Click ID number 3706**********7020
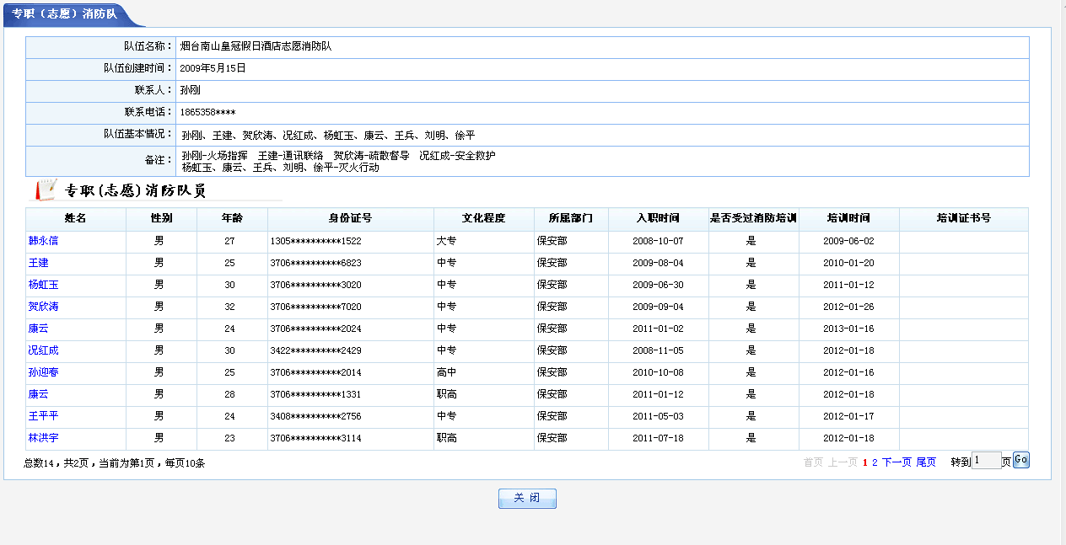This screenshot has width=1066, height=545. click(316, 307)
